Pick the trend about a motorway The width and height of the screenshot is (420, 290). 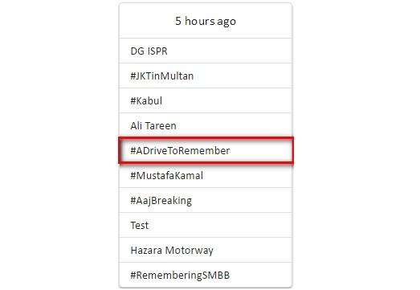click(x=206, y=251)
